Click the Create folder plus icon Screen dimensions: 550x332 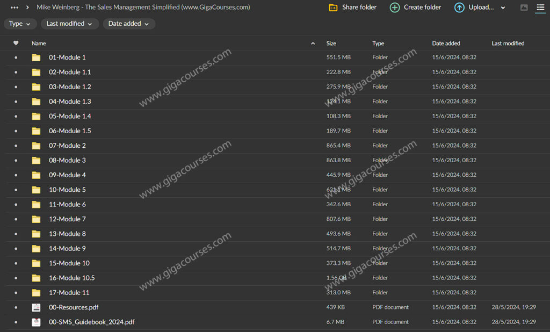pos(395,8)
